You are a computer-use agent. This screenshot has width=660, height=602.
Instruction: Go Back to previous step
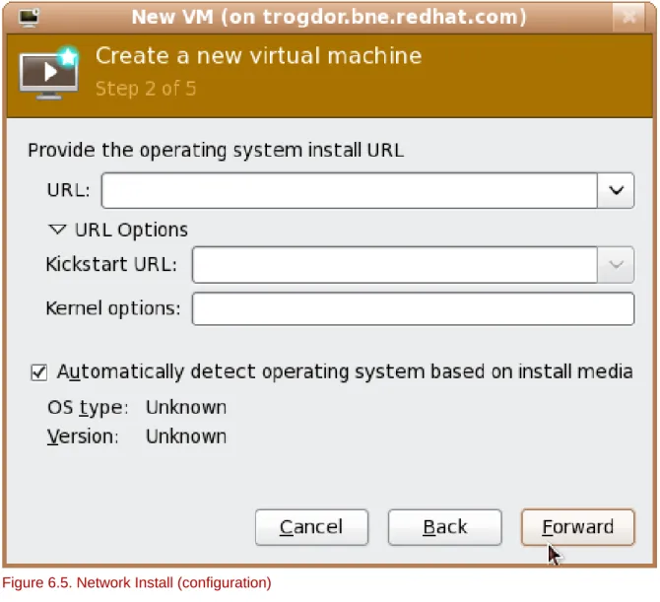click(x=445, y=527)
